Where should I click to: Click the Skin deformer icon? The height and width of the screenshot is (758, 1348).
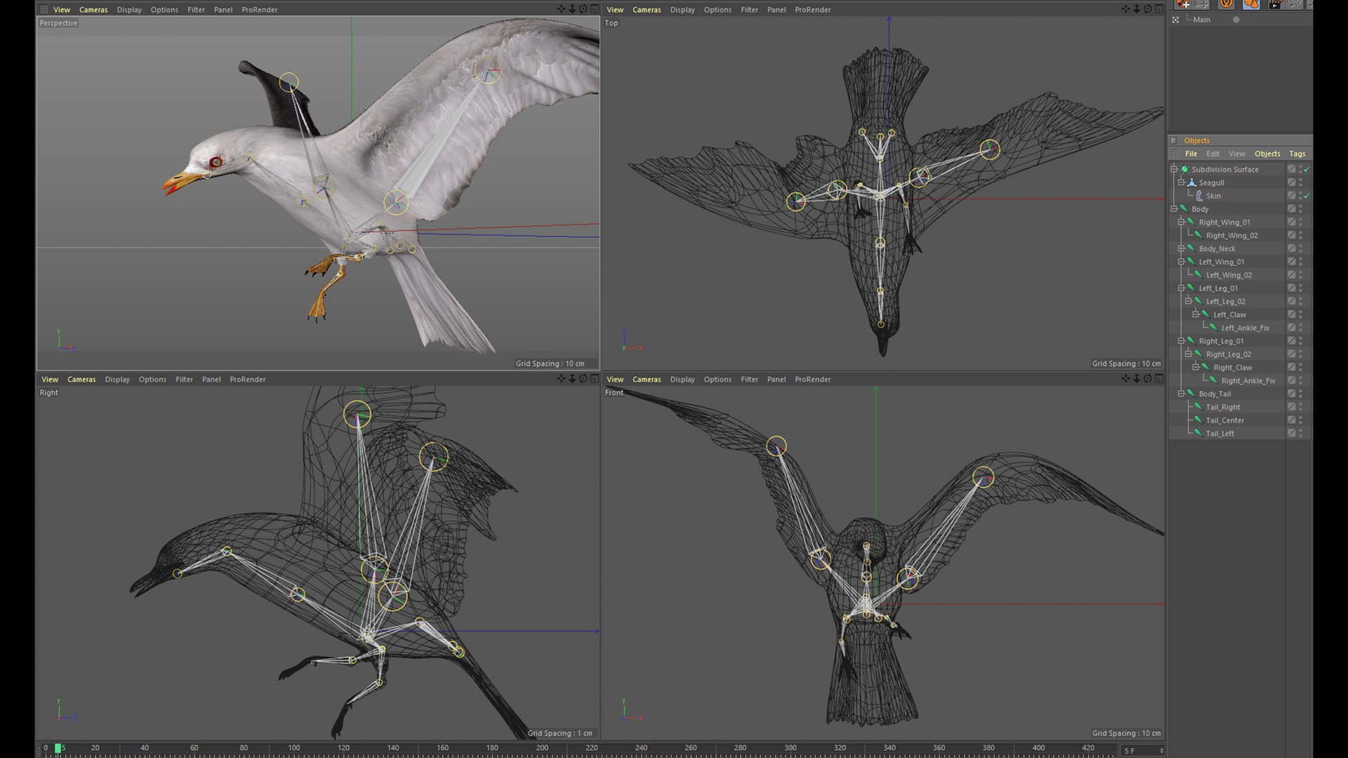pos(1199,196)
